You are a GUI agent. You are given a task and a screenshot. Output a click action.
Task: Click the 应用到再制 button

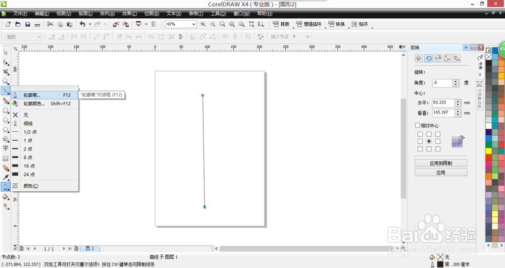click(x=441, y=163)
